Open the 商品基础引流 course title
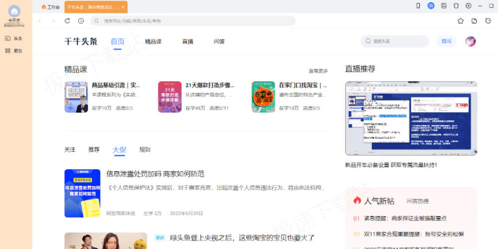Screen dimensions: 498x249 pyautogui.click(x=116, y=85)
